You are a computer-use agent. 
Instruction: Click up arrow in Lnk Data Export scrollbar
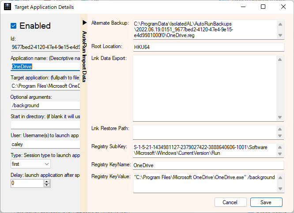280,60
